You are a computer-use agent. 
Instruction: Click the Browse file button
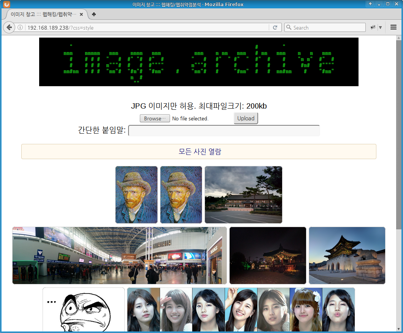pyautogui.click(x=155, y=118)
